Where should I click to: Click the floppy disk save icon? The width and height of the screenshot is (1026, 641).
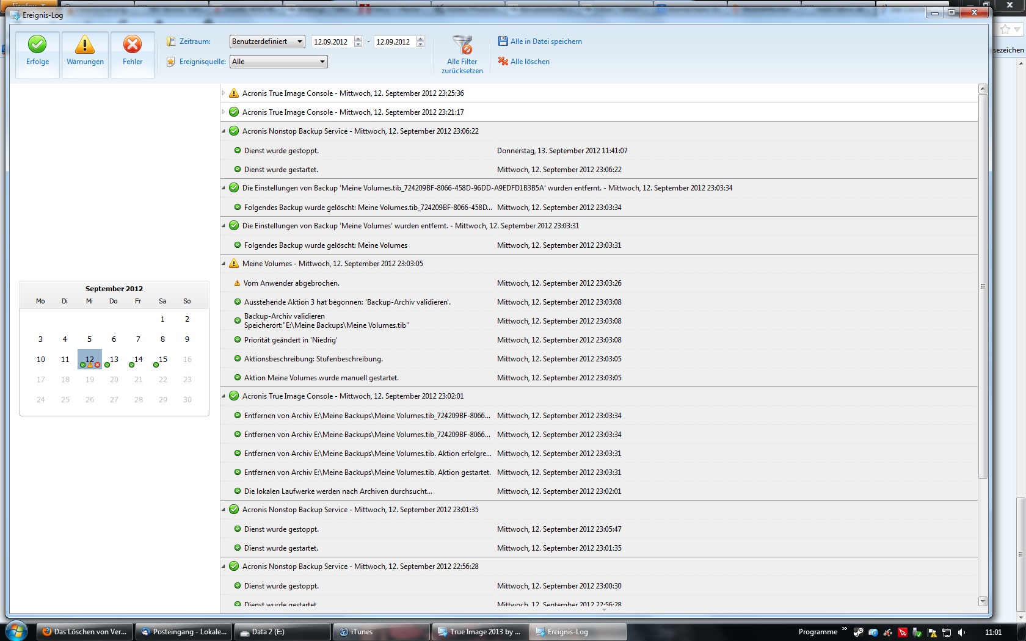[503, 41]
